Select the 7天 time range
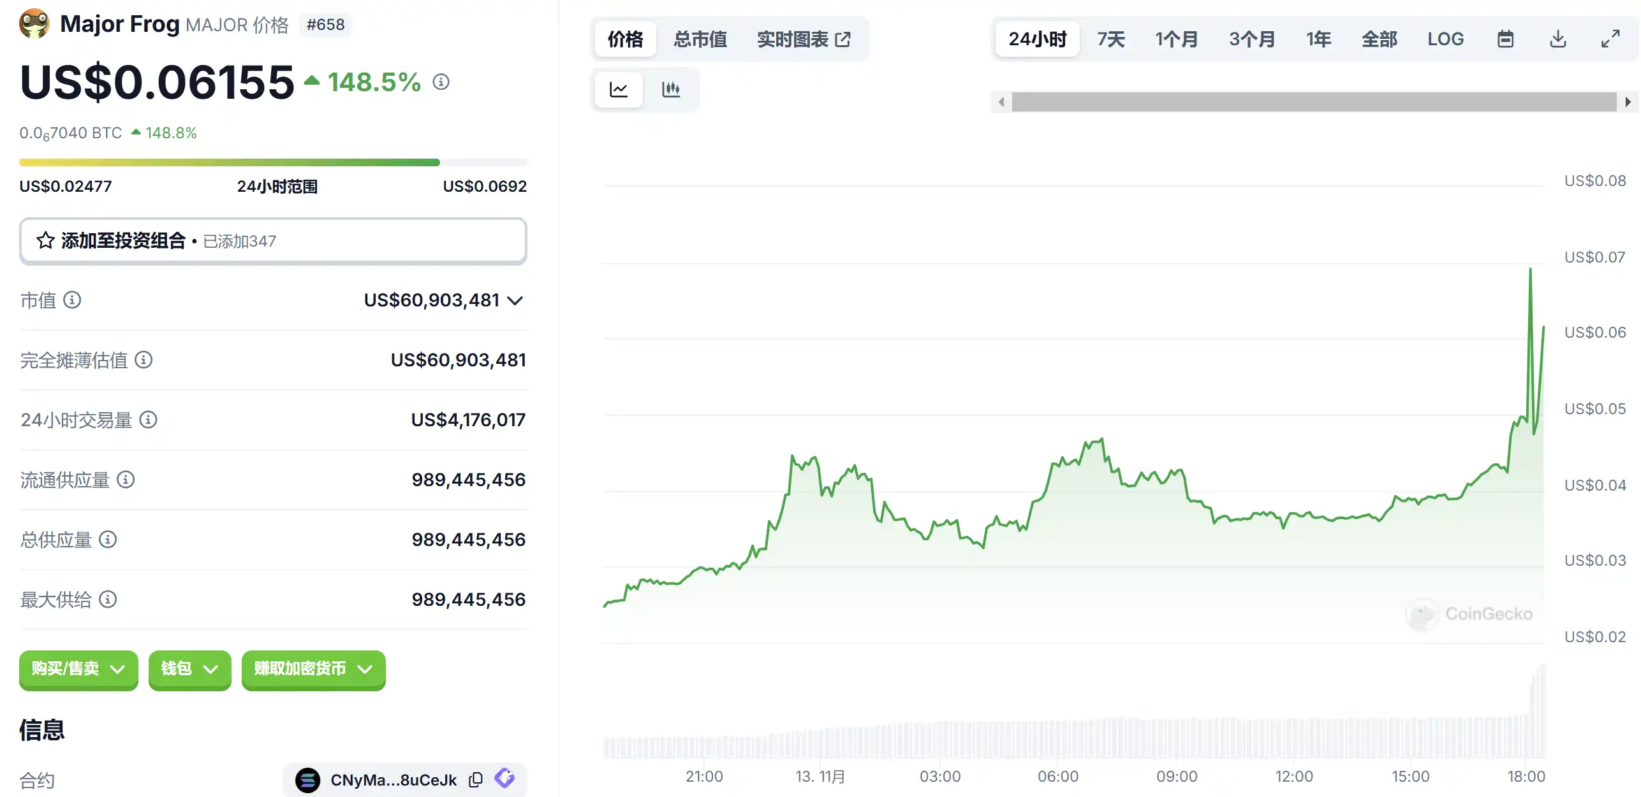 pos(1110,39)
